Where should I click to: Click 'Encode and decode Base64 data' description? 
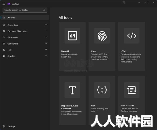69,55
